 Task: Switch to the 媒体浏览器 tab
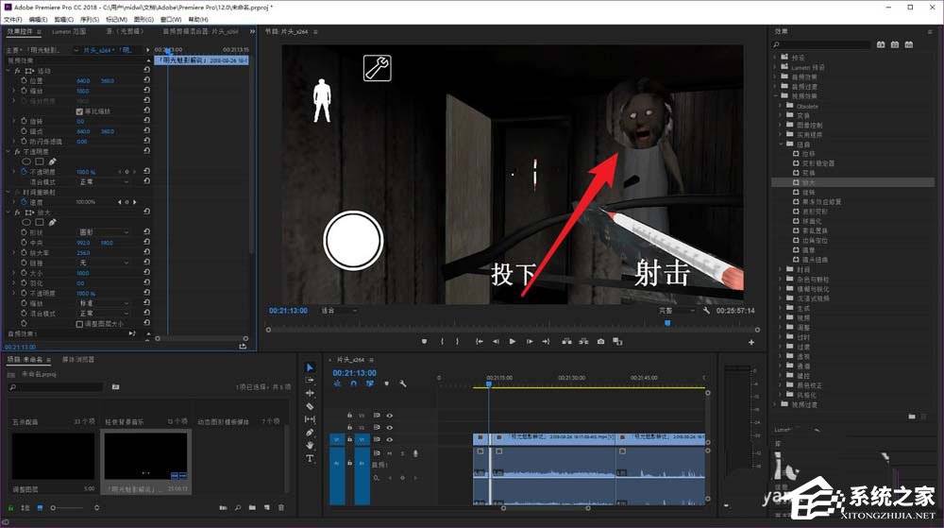pyautogui.click(x=77, y=360)
